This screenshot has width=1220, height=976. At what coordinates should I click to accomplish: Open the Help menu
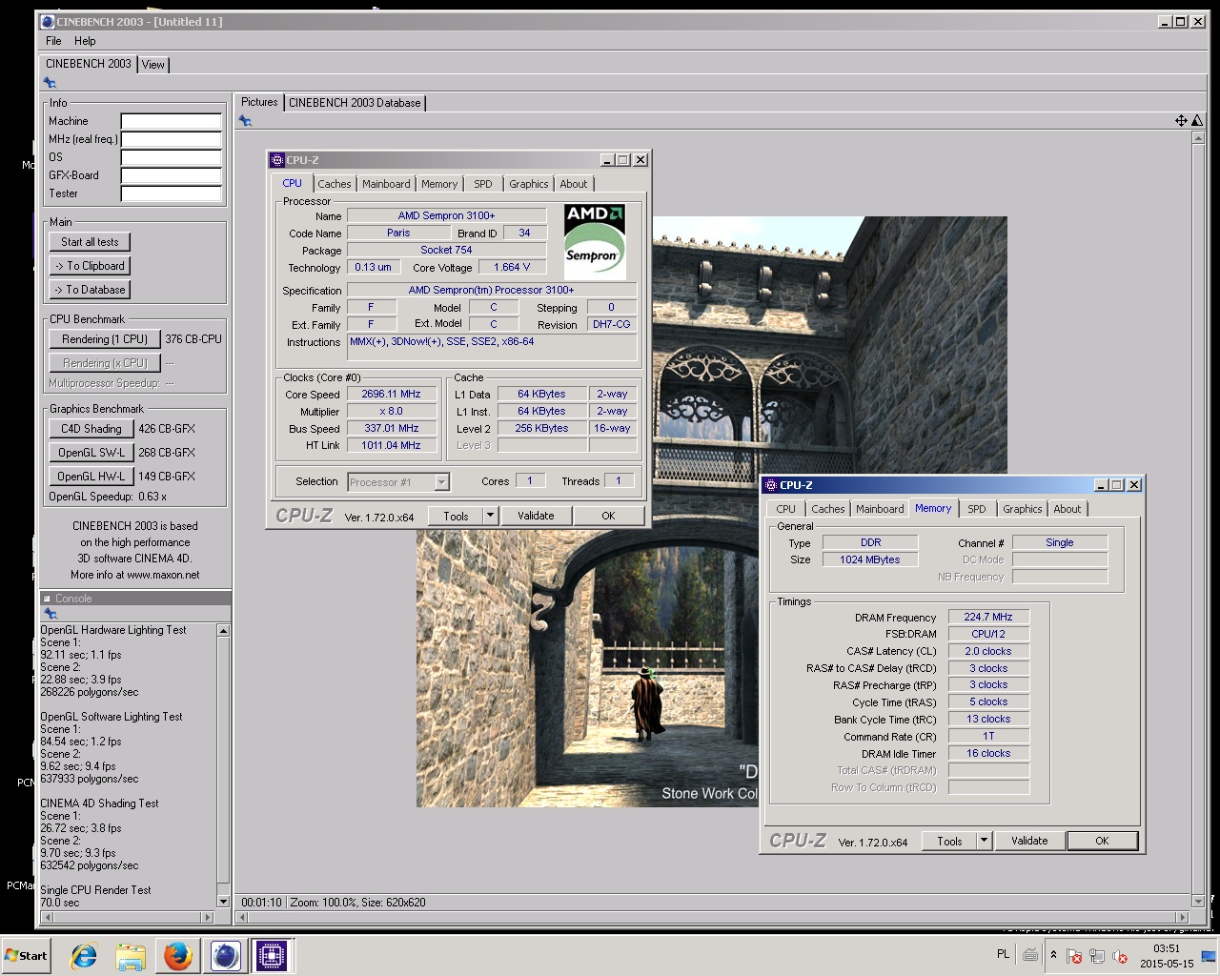[x=85, y=41]
